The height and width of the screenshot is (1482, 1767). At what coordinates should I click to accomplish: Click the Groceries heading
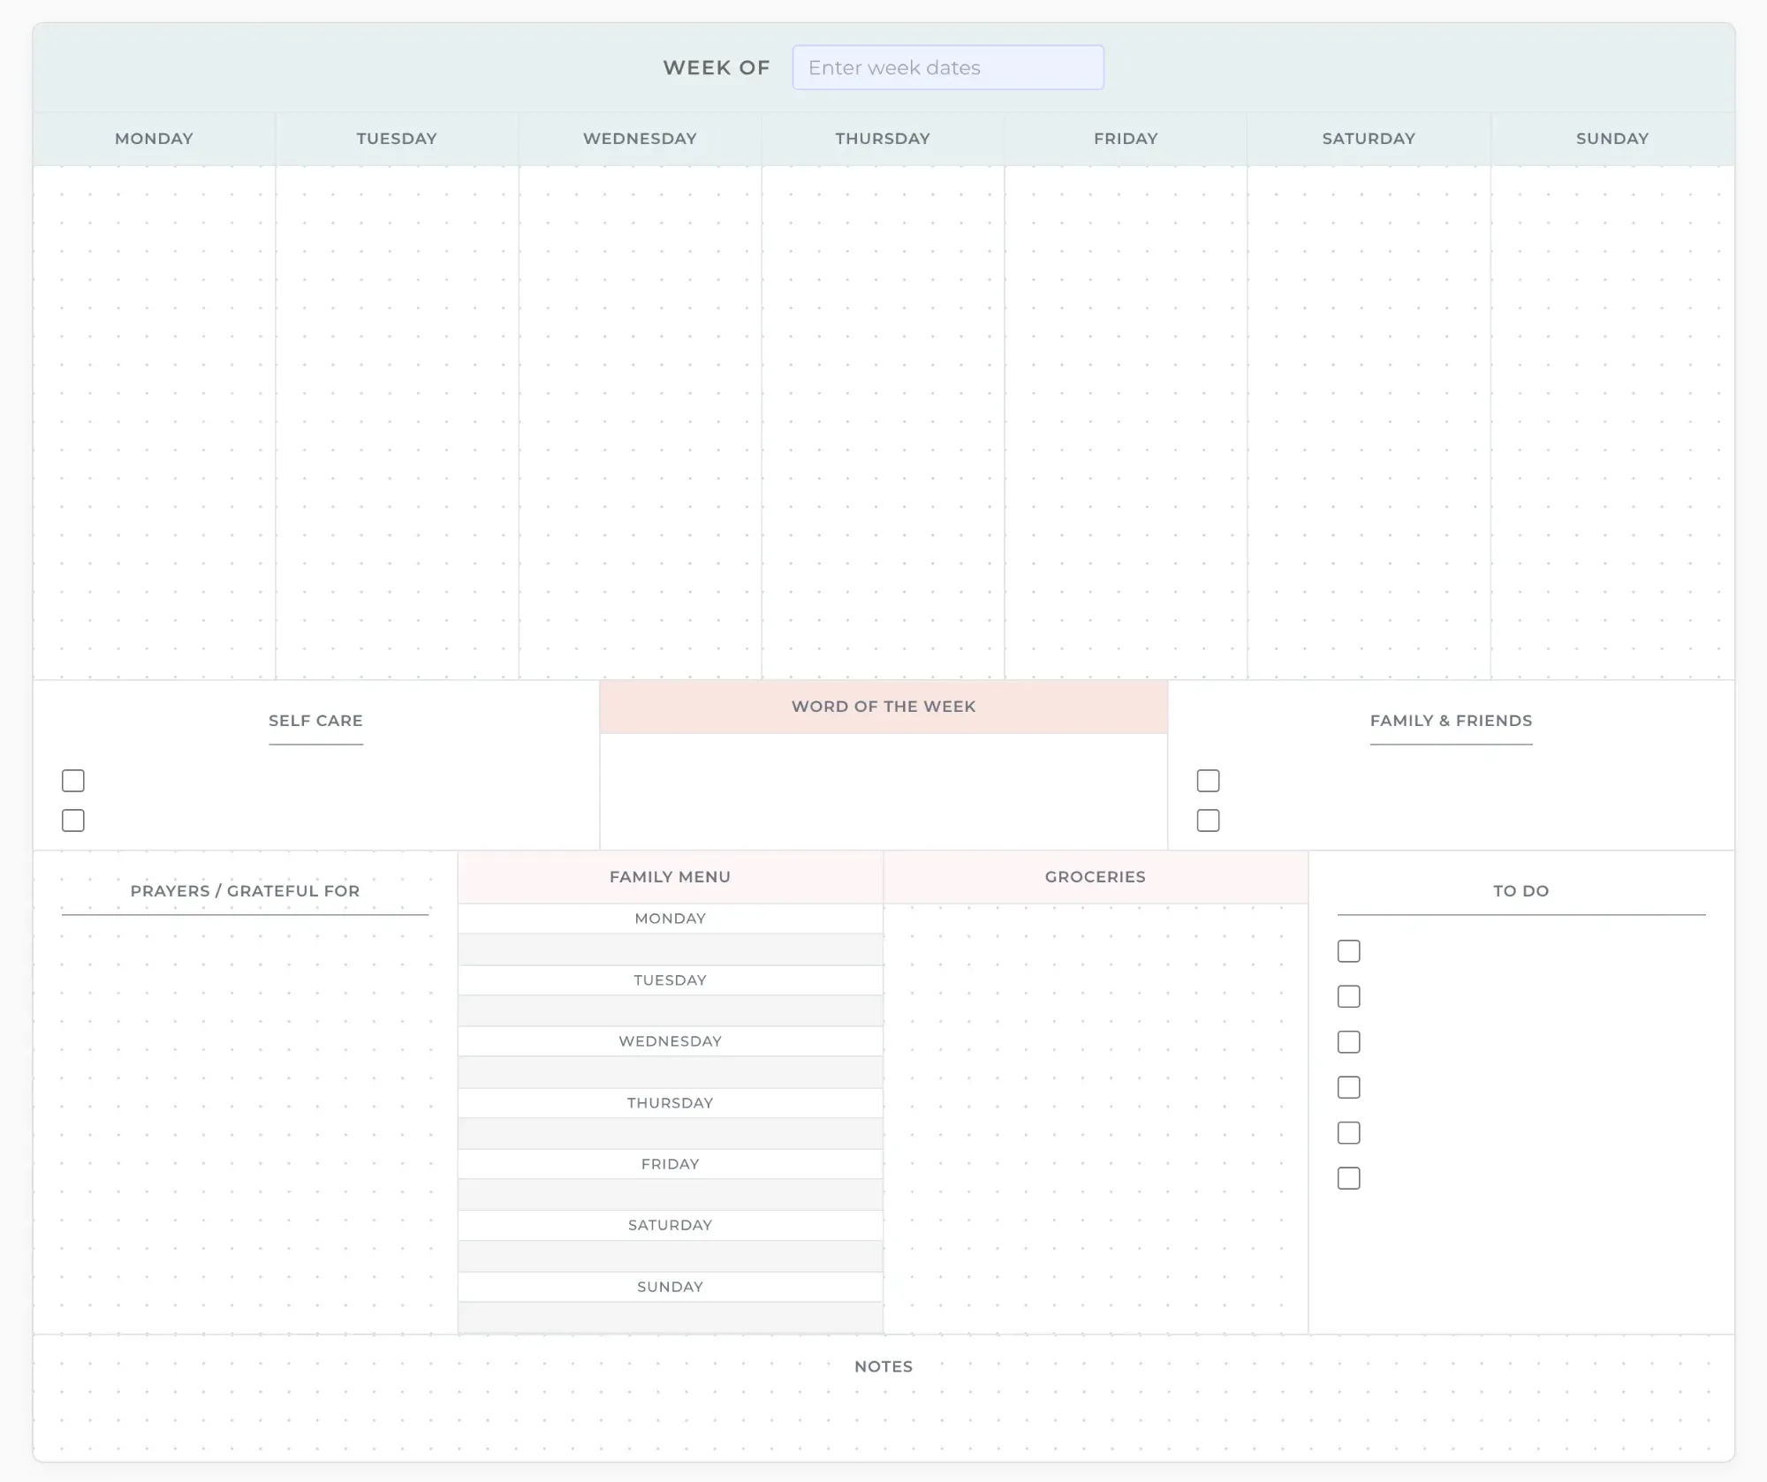1096,877
